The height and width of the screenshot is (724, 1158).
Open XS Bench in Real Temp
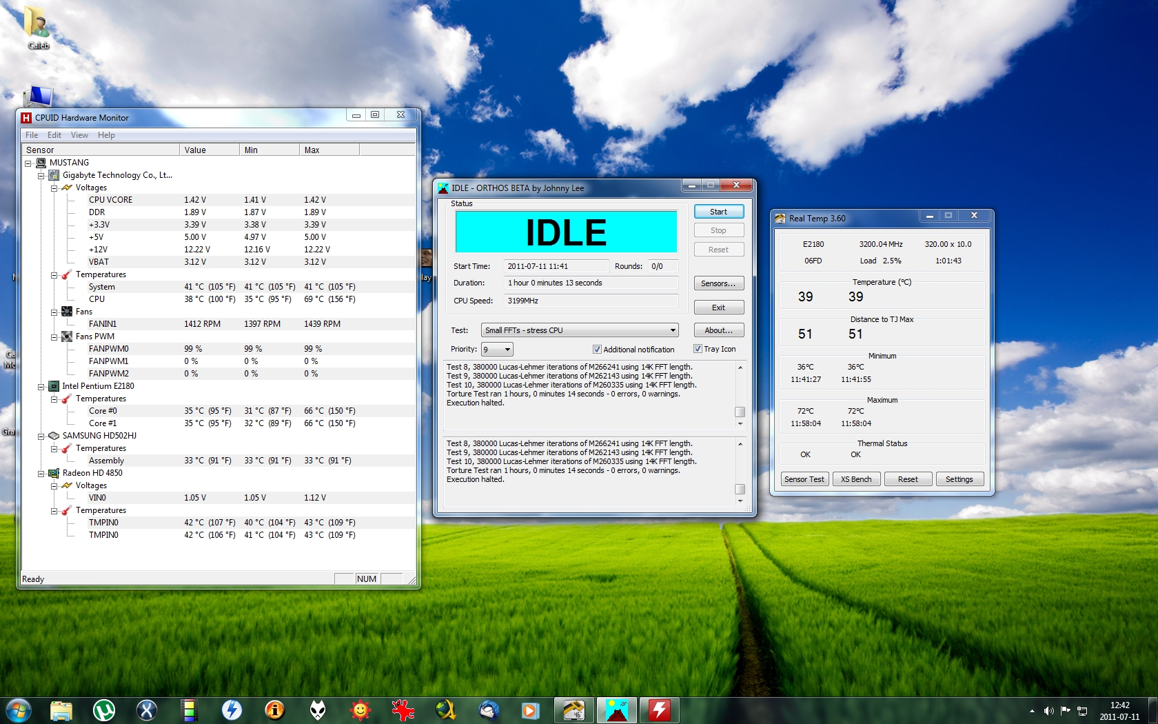pyautogui.click(x=856, y=479)
